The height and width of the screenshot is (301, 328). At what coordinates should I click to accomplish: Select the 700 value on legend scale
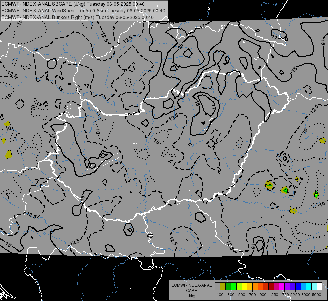pos(253,295)
